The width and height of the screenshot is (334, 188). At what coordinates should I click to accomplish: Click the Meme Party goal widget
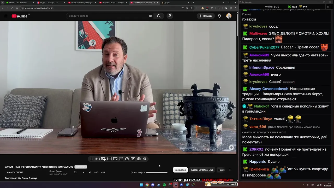click(221, 184)
